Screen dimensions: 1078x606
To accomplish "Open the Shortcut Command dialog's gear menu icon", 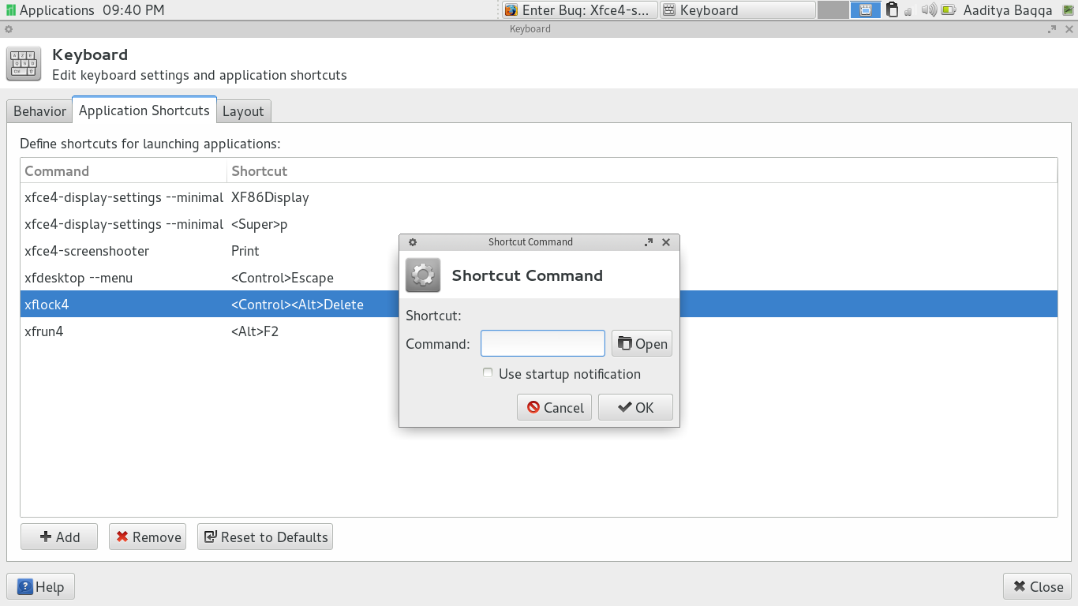I will click(x=412, y=242).
